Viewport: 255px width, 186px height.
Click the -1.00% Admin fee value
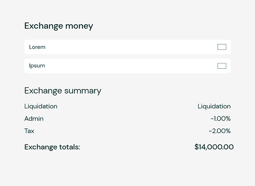[220, 119]
